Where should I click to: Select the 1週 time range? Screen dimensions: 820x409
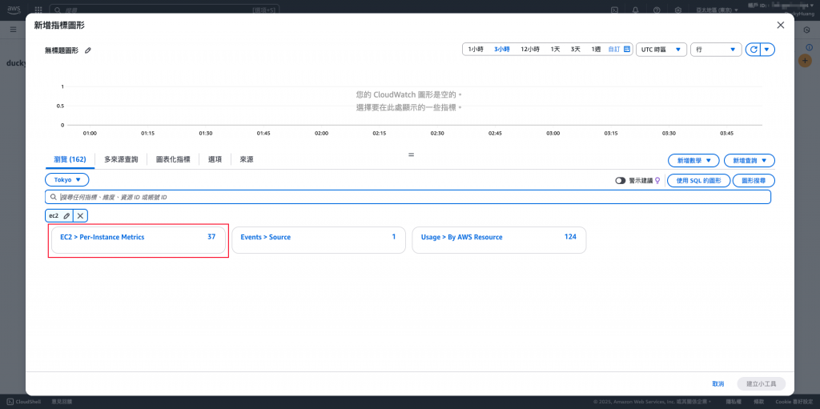(596, 49)
